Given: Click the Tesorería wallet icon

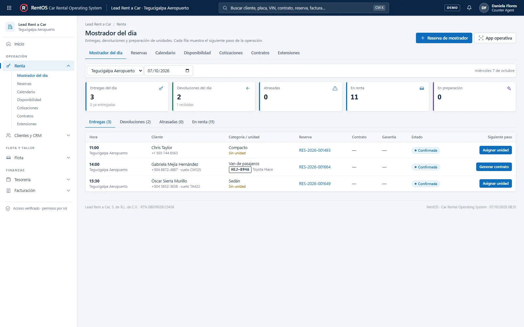Looking at the screenshot, I should (9, 180).
